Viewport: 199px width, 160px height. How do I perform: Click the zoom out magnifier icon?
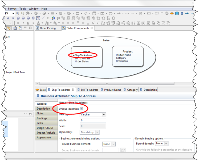(22, 13)
